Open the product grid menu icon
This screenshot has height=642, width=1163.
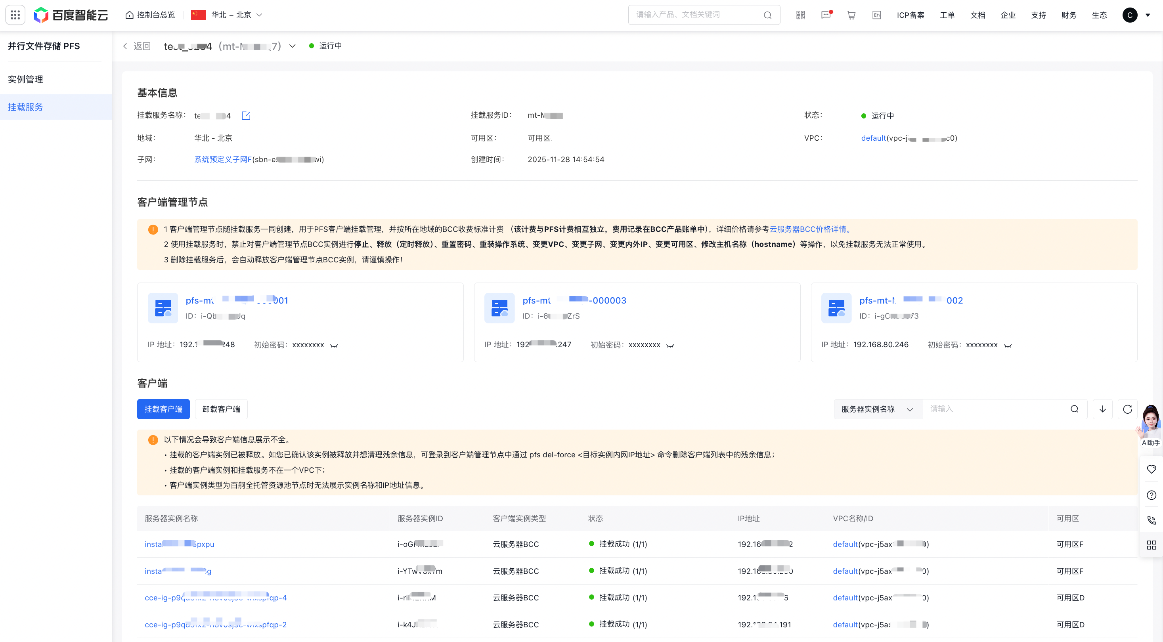click(x=15, y=15)
